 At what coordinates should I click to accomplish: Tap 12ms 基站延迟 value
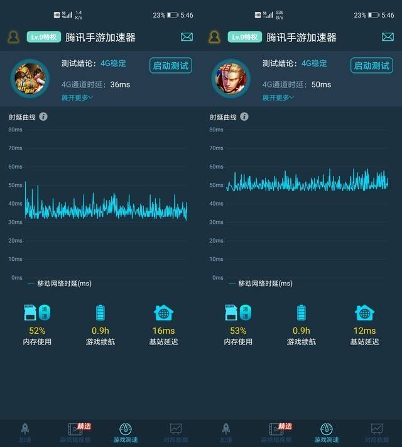(x=364, y=331)
